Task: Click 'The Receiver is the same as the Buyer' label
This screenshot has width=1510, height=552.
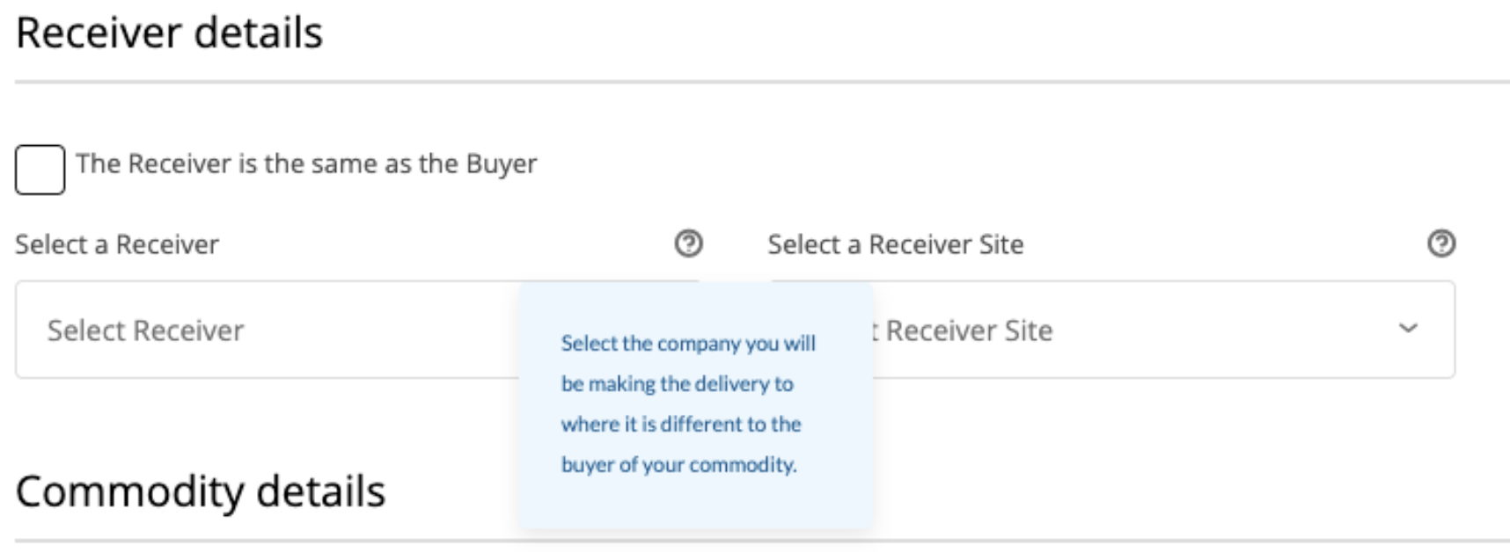Action: 306,164
